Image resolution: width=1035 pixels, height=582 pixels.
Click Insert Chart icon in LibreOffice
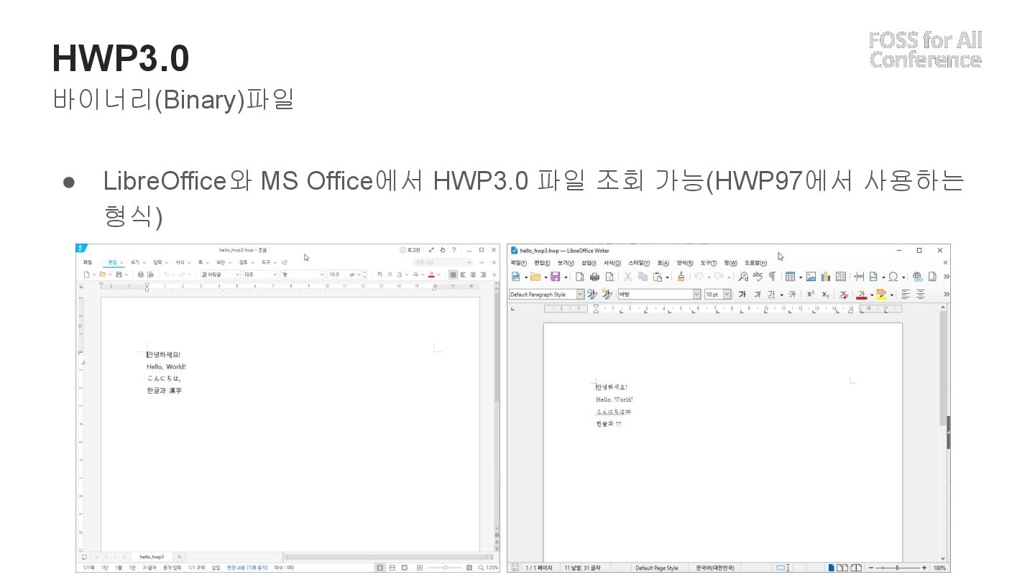click(x=825, y=277)
